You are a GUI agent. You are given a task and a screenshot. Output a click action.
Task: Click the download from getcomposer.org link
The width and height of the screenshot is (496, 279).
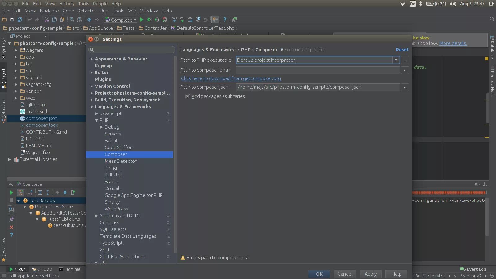coord(231,78)
